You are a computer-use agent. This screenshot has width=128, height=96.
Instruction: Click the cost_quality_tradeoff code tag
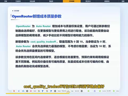(x=43, y=42)
